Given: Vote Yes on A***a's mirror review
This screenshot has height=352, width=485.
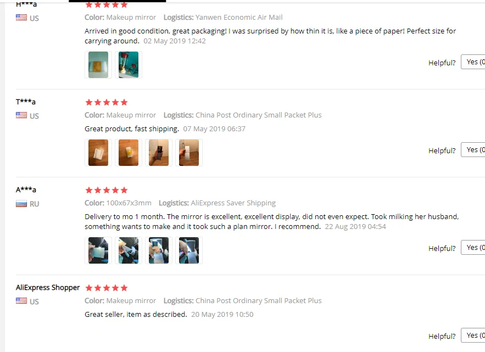Looking at the screenshot, I should (x=473, y=248).
